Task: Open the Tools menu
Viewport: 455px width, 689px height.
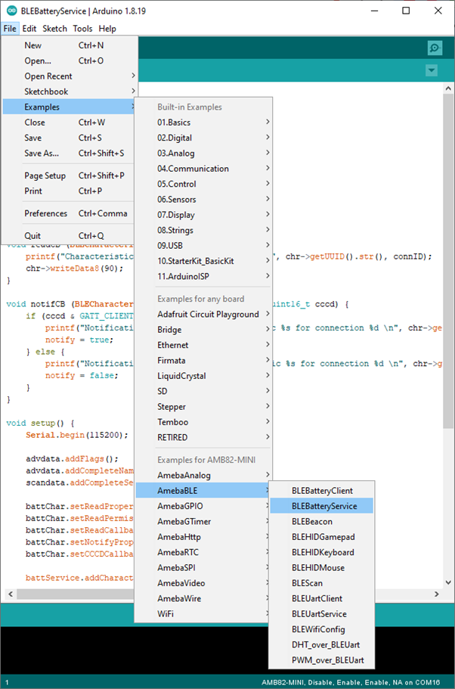Action: (82, 29)
